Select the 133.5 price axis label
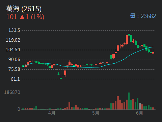The image size is (162, 122). [x=14, y=30]
